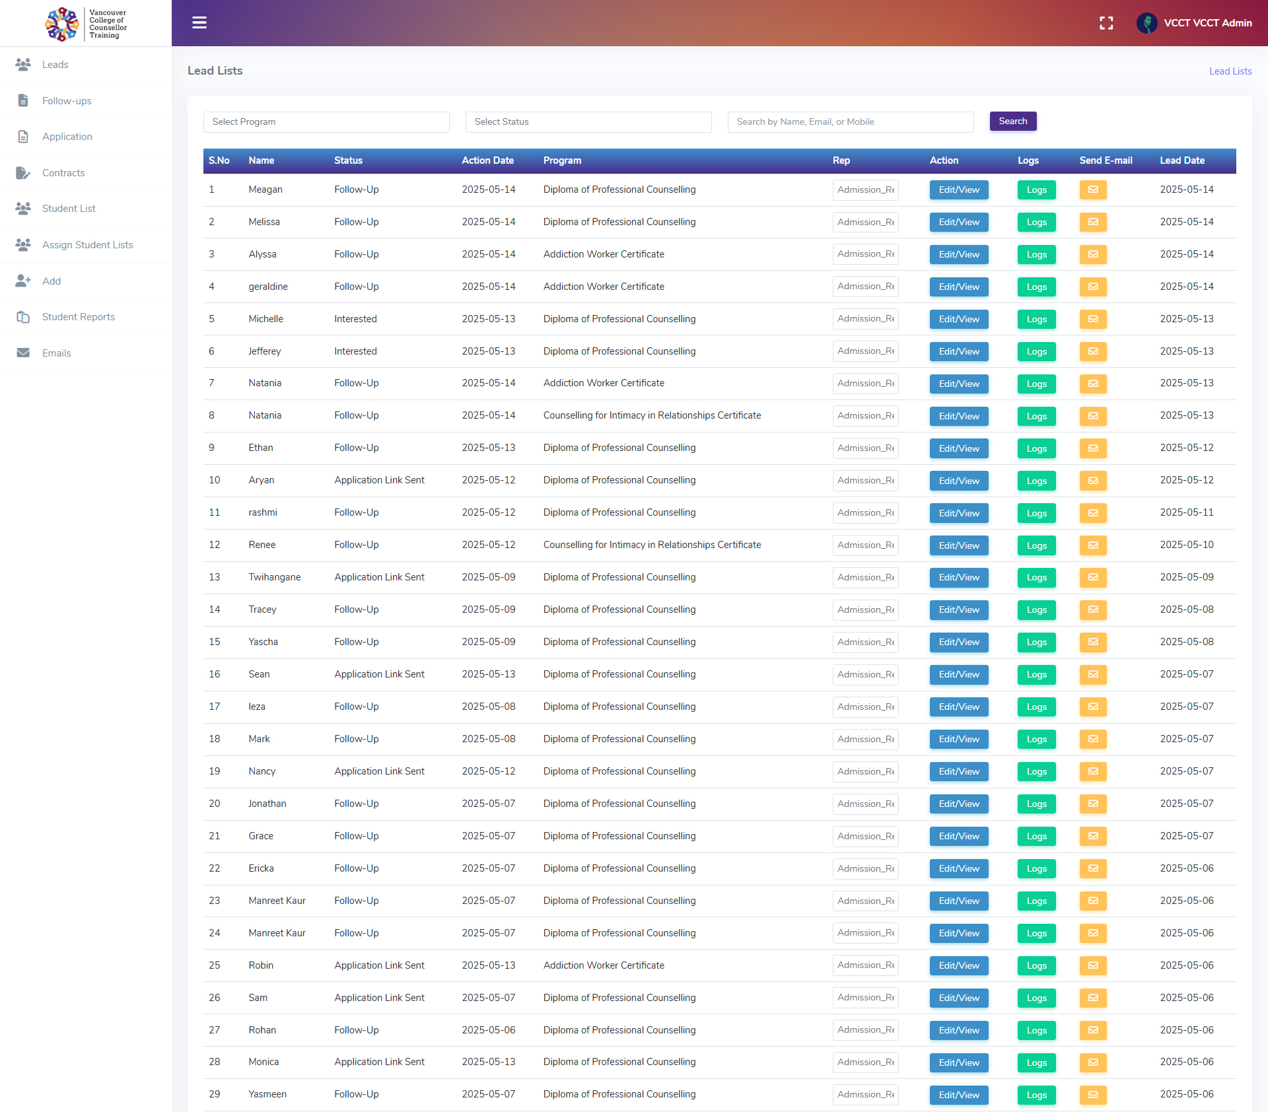Open Assign Student Lists menu item
Image resolution: width=1268 pixels, height=1112 pixels.
point(87,245)
